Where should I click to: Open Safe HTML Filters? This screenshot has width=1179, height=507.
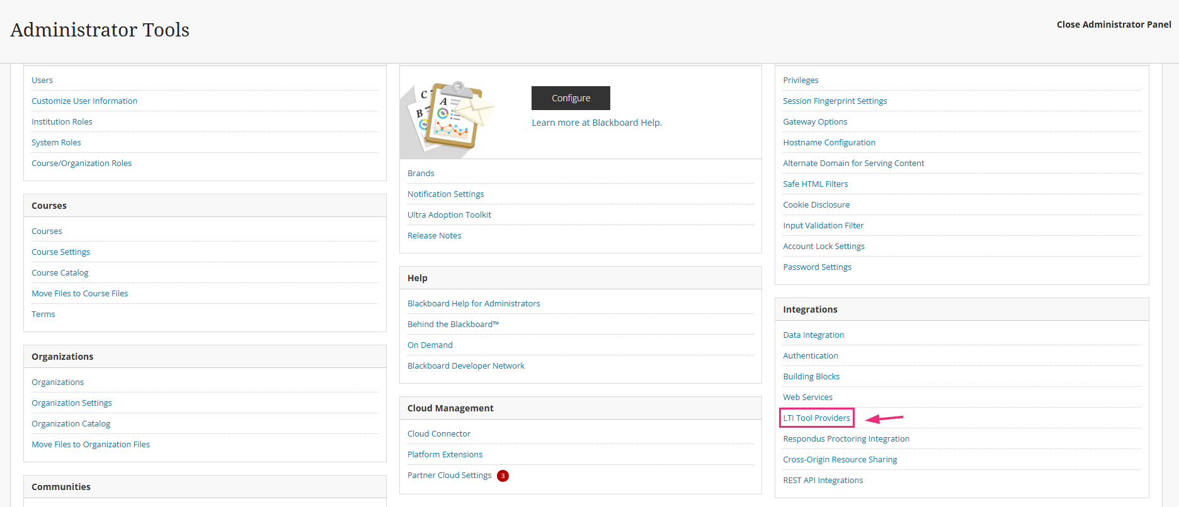pyautogui.click(x=815, y=184)
